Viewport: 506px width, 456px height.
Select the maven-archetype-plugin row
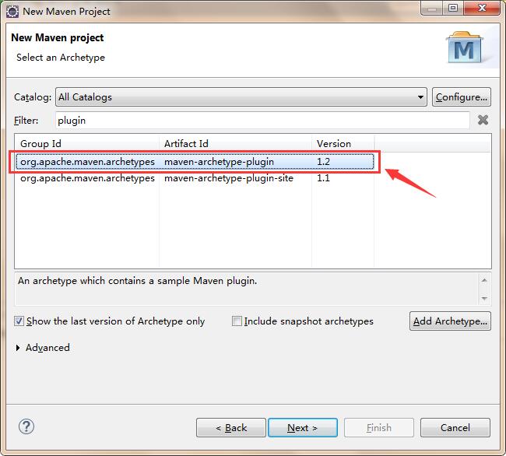[x=195, y=162]
